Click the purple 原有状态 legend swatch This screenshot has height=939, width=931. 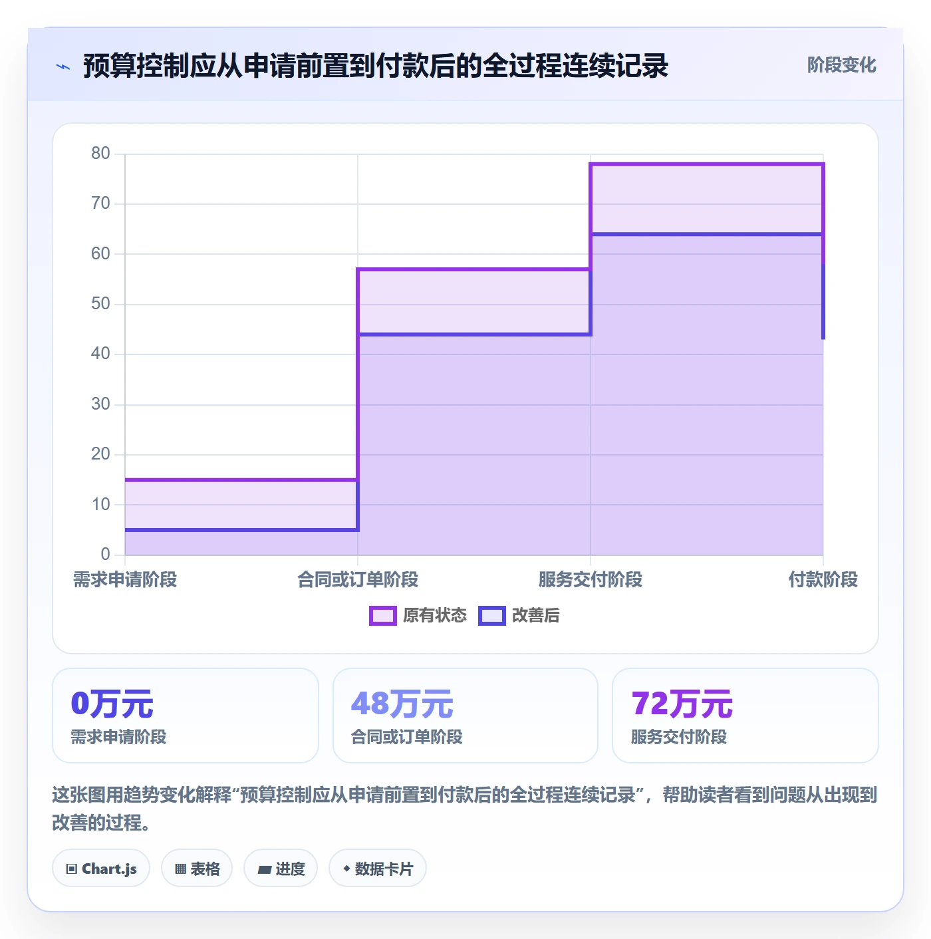(x=383, y=616)
